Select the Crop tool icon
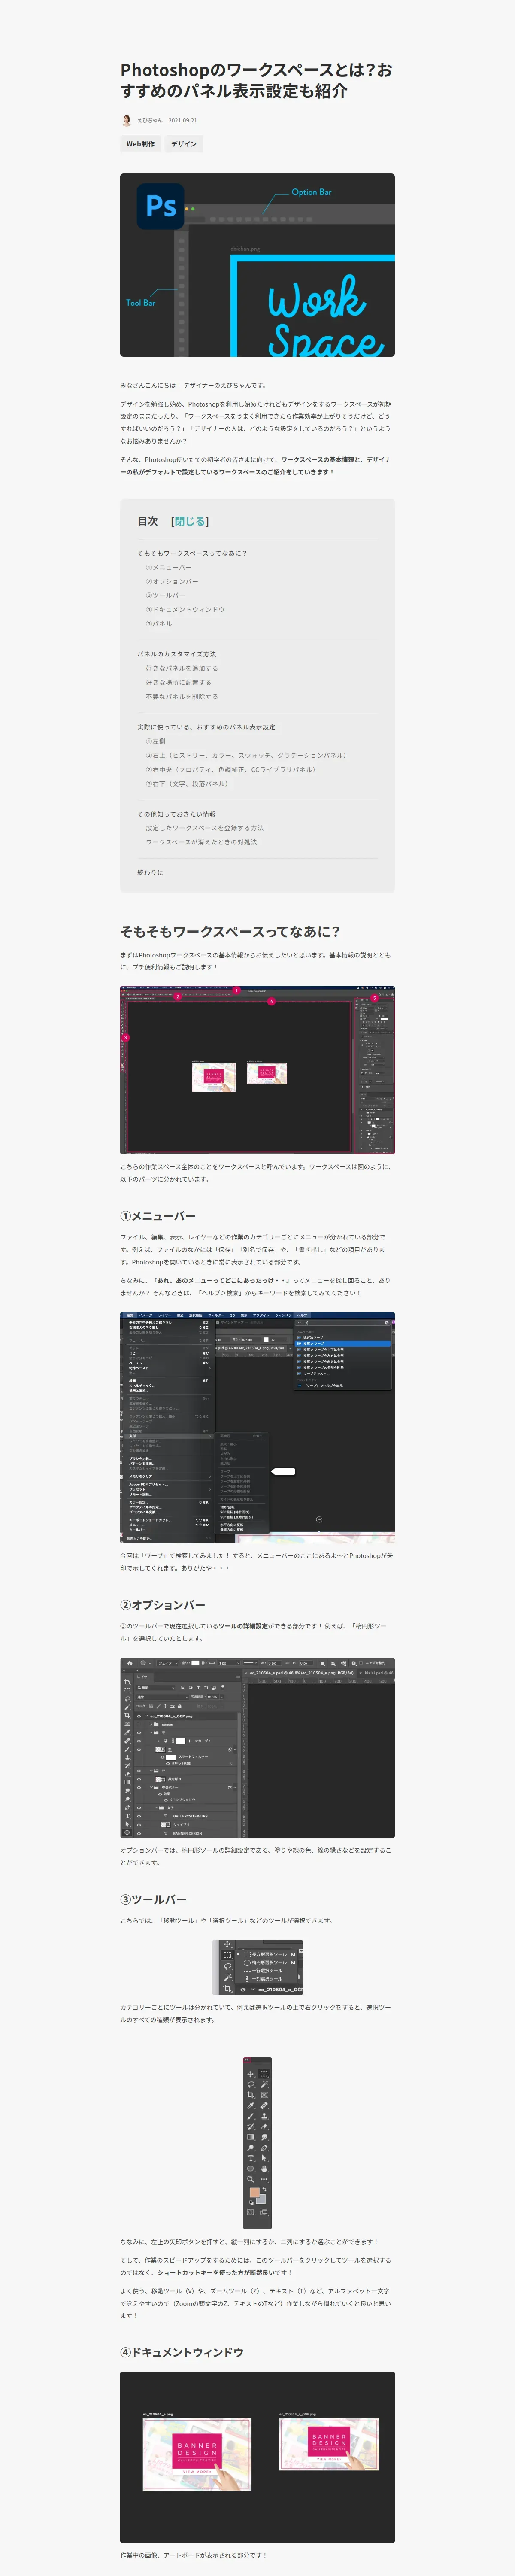The height and width of the screenshot is (2576, 515). 251,2095
